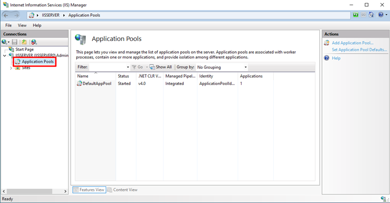Click the Back navigation arrow
The height and width of the screenshot is (203, 390).
6,15
